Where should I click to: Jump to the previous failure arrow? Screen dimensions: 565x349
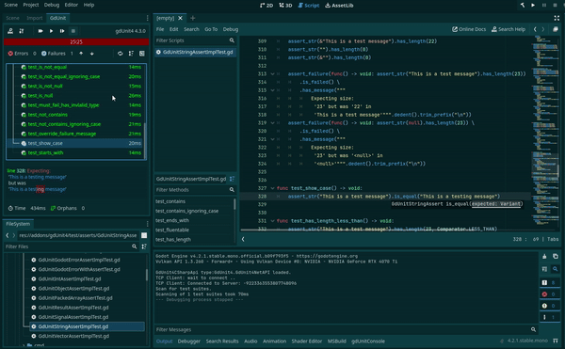(81, 54)
